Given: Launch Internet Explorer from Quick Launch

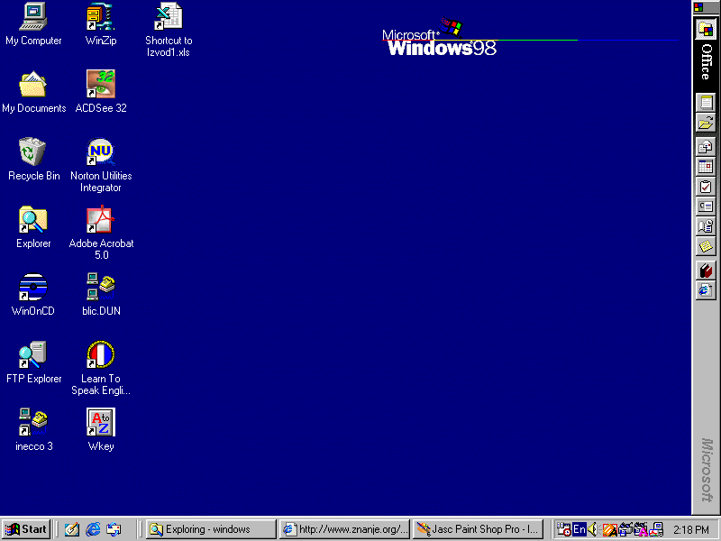Looking at the screenshot, I should [x=94, y=529].
